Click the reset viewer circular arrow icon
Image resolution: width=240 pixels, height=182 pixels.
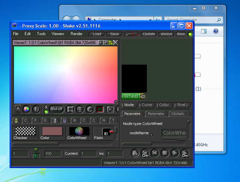point(90,109)
